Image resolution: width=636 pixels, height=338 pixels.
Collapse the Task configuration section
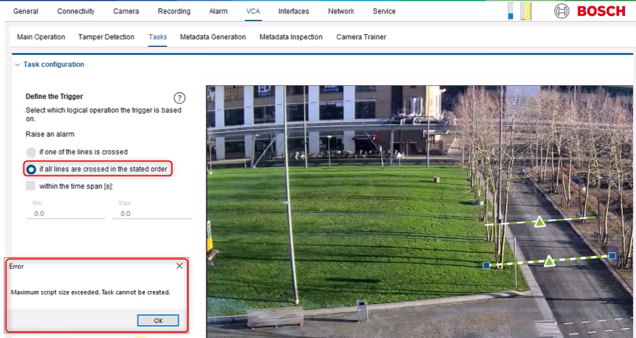(16, 65)
